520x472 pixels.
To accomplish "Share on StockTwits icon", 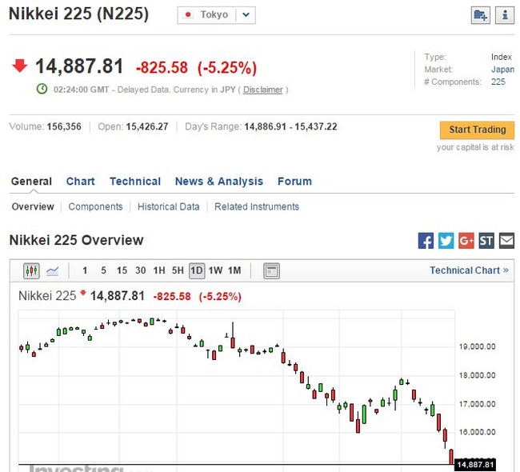I will 486,240.
